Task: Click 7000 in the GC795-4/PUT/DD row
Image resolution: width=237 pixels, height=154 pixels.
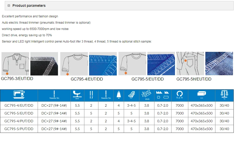Action: tap(180, 121)
